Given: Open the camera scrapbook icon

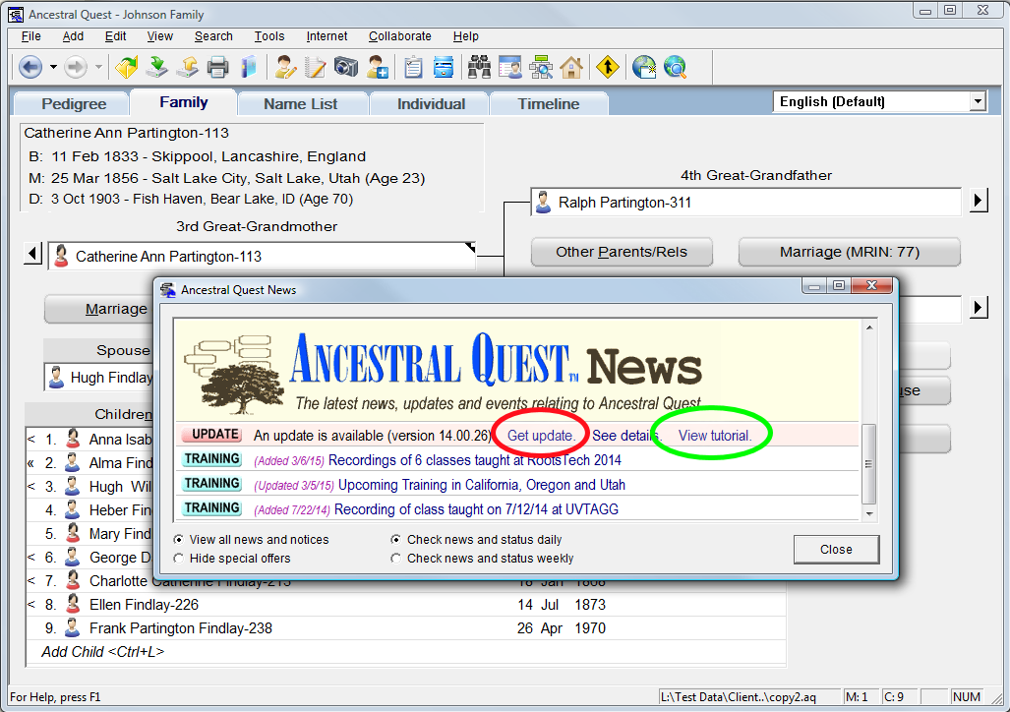Looking at the screenshot, I should (346, 68).
